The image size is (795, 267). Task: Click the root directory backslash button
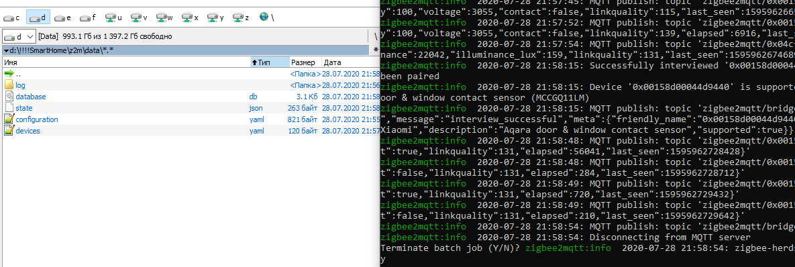pos(376,36)
